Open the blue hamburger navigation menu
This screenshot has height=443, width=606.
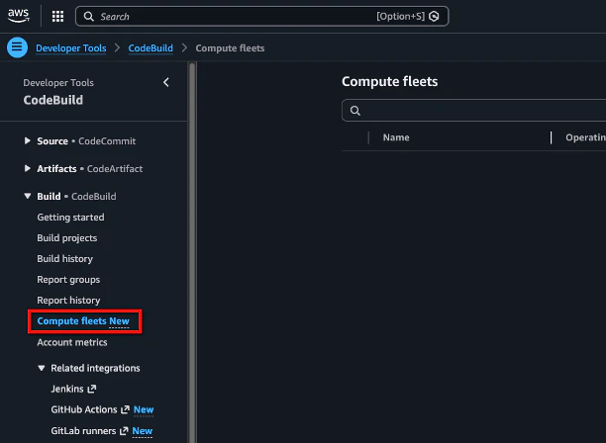[17, 47]
